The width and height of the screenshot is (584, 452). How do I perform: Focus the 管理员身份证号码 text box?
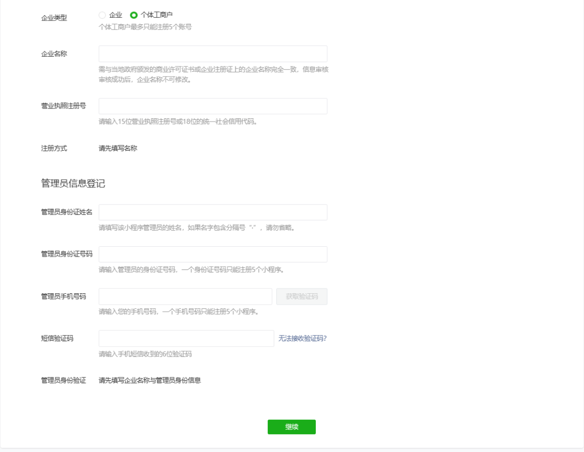pyautogui.click(x=213, y=254)
